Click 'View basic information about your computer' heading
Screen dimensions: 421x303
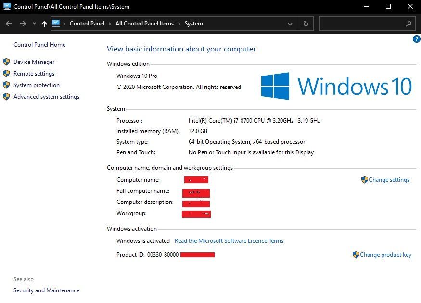(x=181, y=49)
